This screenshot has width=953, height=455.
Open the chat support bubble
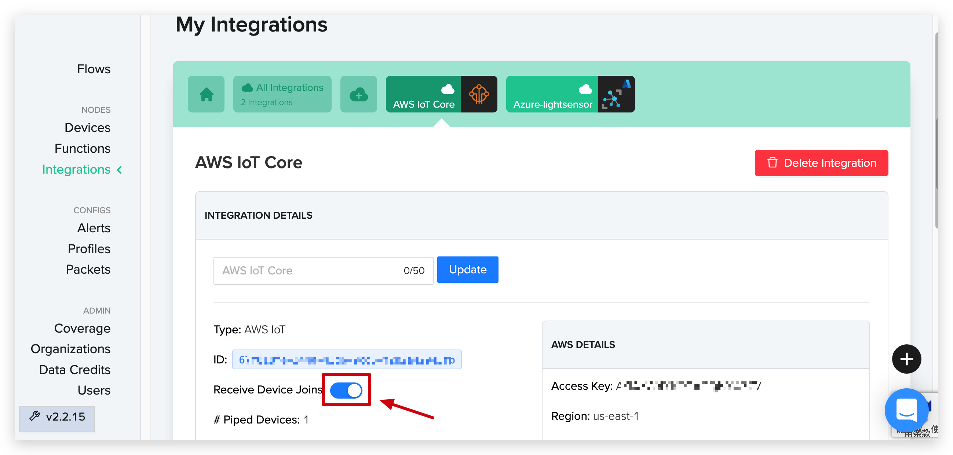pos(906,410)
